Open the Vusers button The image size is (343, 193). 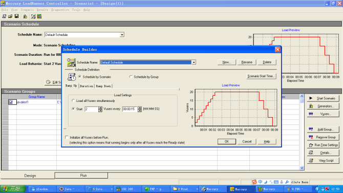coord(323,114)
